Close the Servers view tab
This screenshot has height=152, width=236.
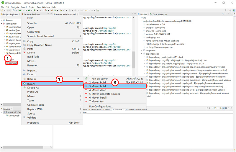pos(11,109)
